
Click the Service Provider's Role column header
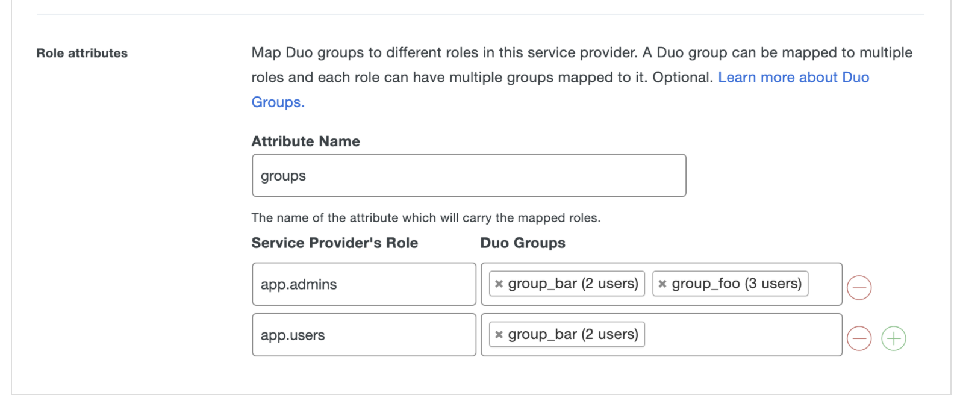coord(334,243)
